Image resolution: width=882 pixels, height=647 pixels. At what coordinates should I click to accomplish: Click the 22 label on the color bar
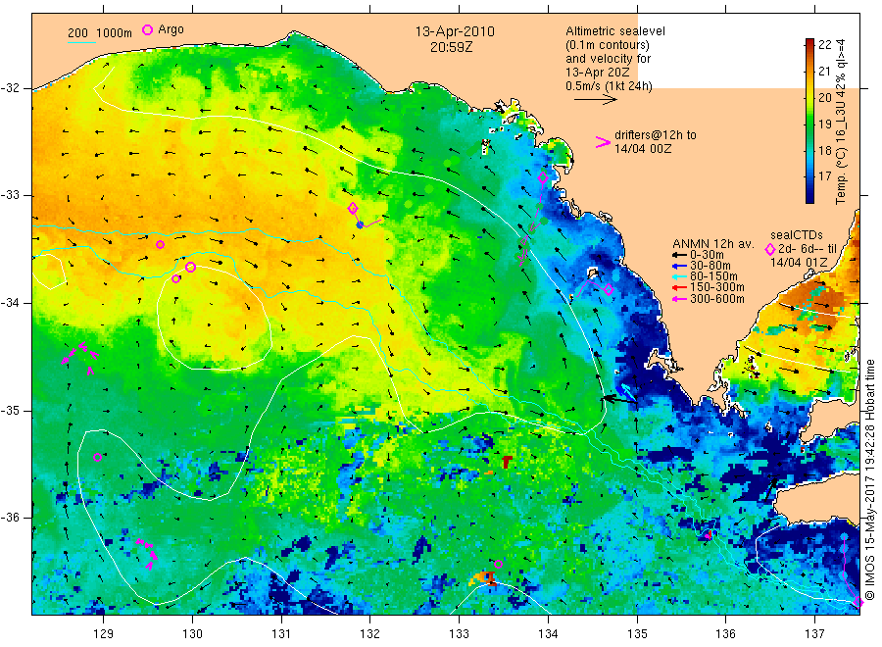point(824,44)
